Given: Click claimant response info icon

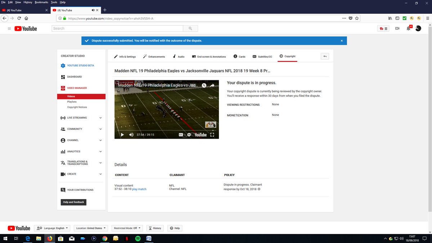Looking at the screenshot, I should [x=259, y=189].
